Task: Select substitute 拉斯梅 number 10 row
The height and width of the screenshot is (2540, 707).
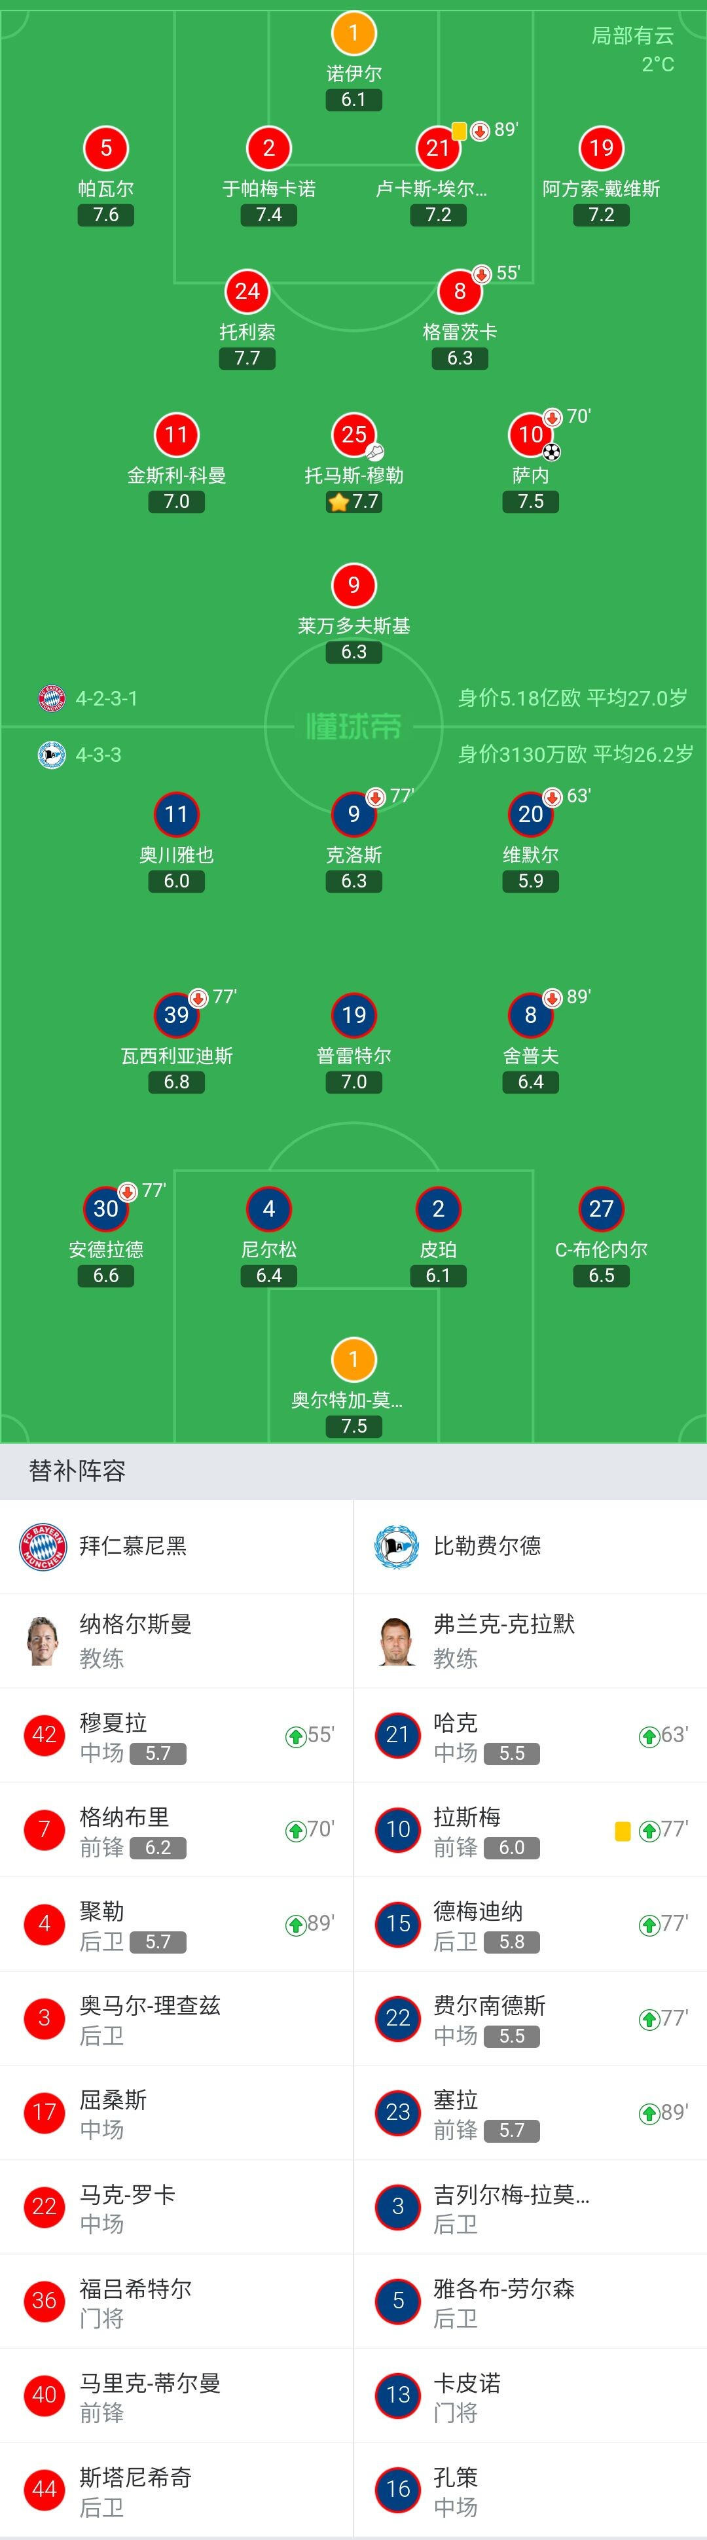Action: coord(530,1830)
